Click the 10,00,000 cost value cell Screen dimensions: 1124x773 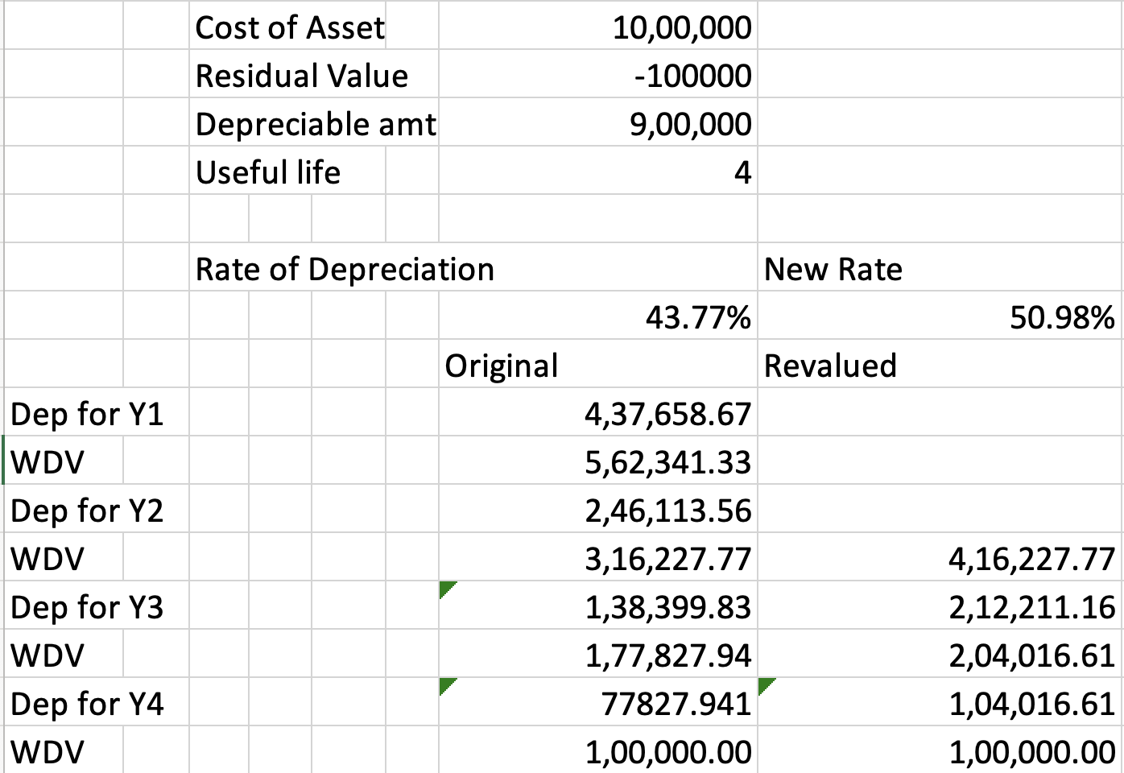(681, 28)
